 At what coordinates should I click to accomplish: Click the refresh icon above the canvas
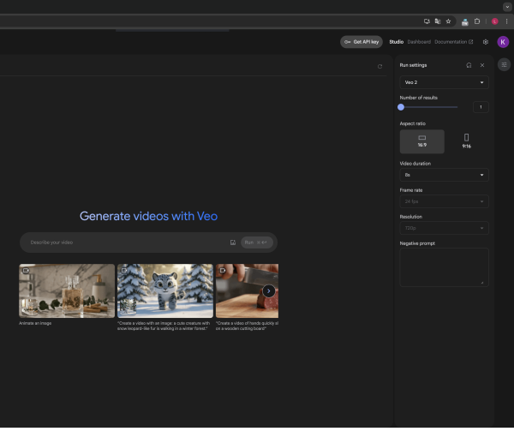pos(380,67)
